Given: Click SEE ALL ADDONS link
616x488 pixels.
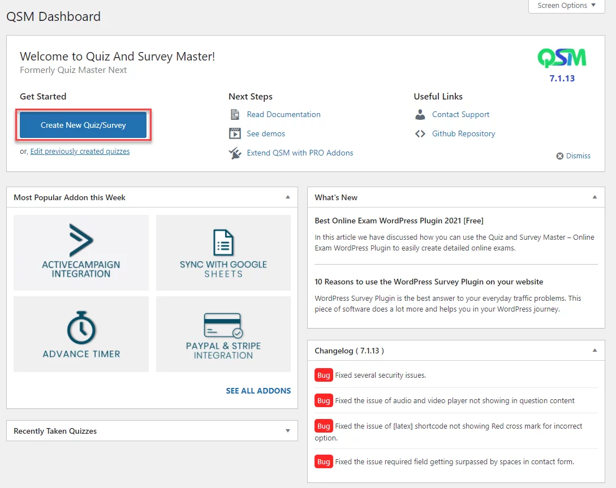Looking at the screenshot, I should [x=259, y=391].
